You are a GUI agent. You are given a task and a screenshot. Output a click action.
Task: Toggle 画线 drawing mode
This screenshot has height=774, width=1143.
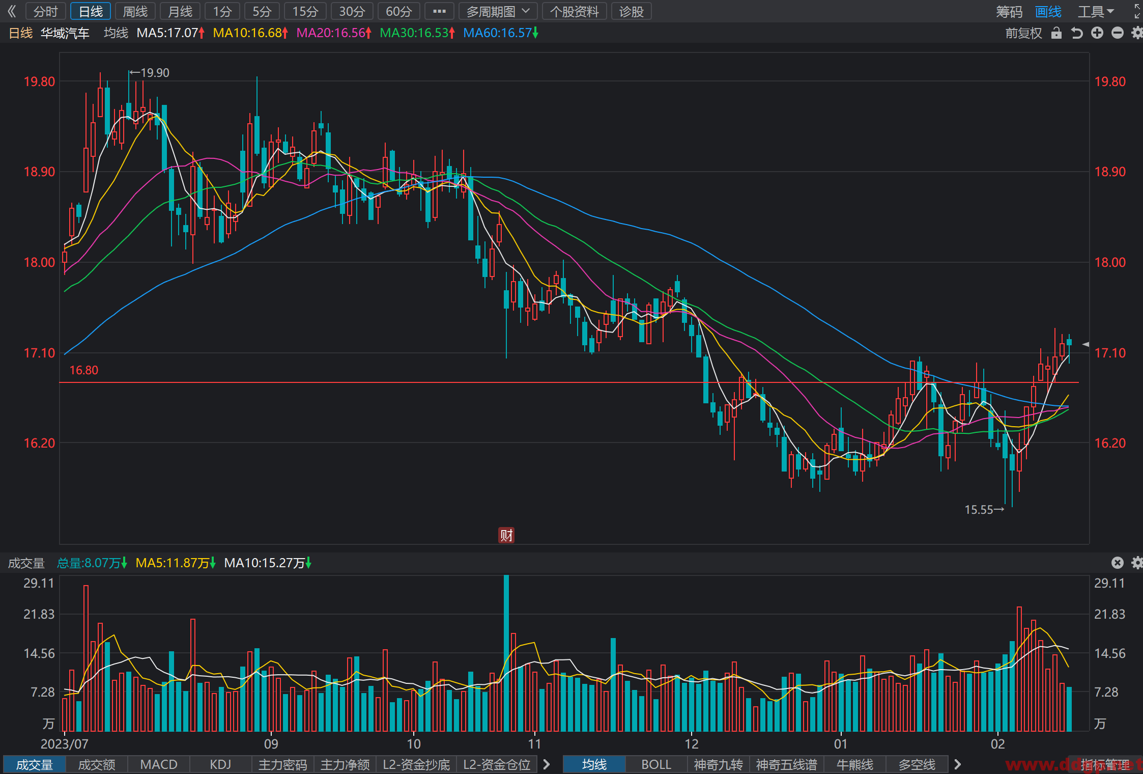click(x=1048, y=11)
